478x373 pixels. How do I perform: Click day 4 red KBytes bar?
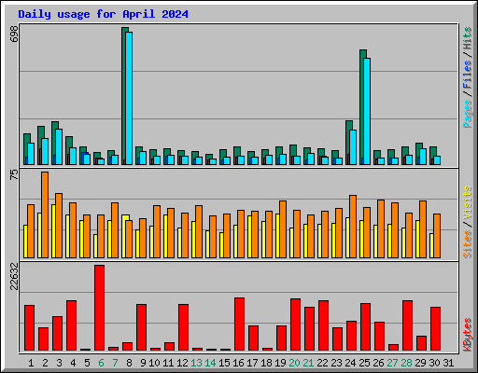point(71,325)
